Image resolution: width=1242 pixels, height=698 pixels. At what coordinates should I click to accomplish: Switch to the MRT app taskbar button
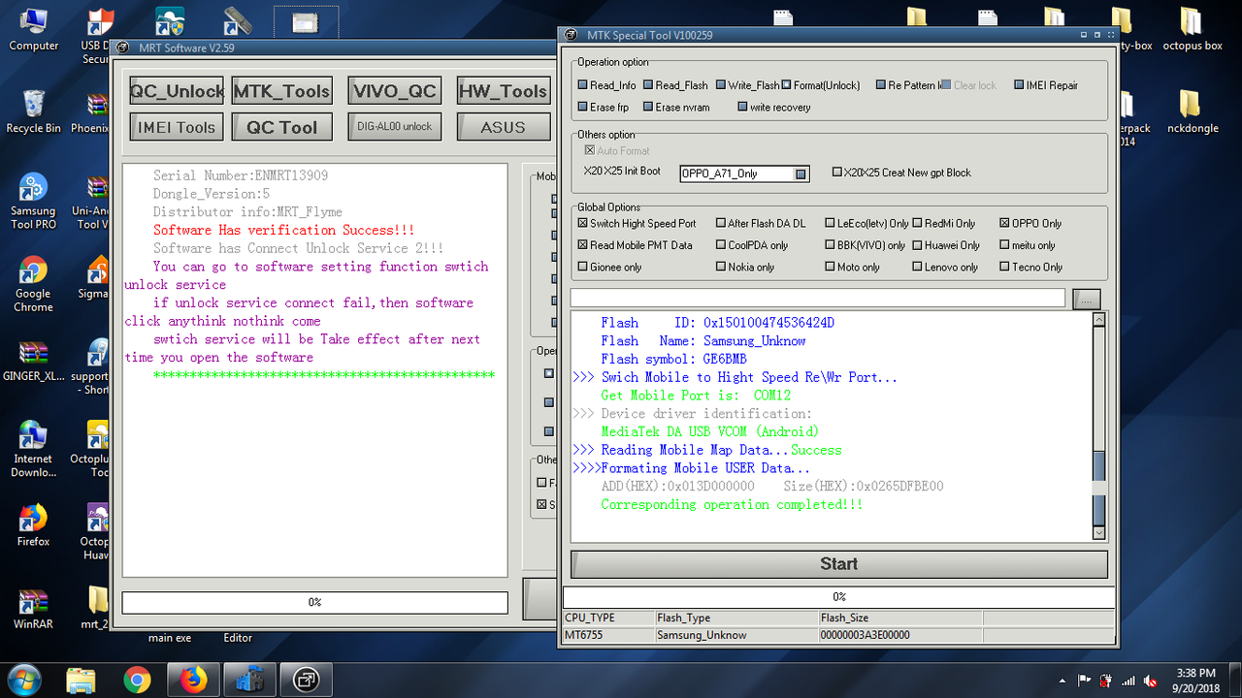pos(307,680)
